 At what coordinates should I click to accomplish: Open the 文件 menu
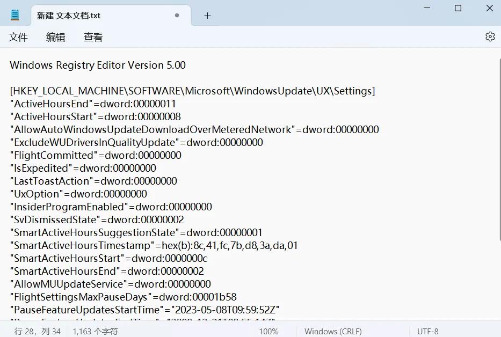pos(18,37)
